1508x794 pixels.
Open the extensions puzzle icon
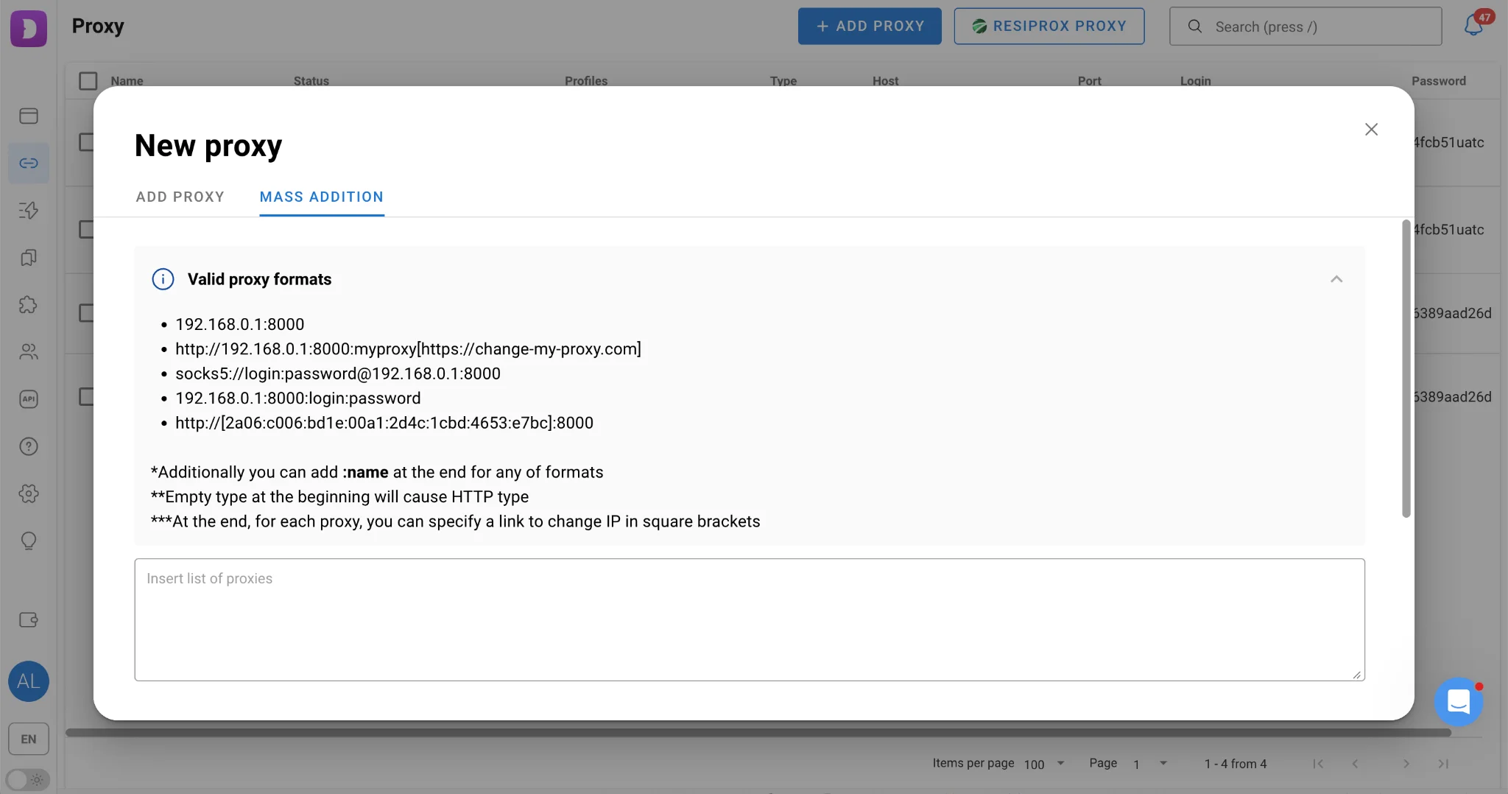click(x=29, y=305)
